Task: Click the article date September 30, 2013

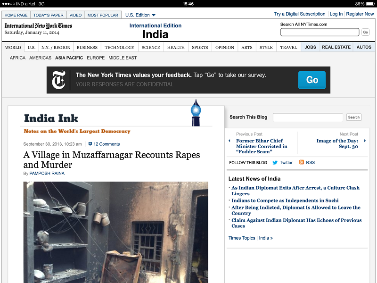Action: 52,144
